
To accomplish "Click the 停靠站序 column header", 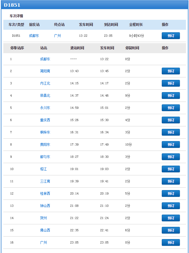I will (x=17, y=48).
